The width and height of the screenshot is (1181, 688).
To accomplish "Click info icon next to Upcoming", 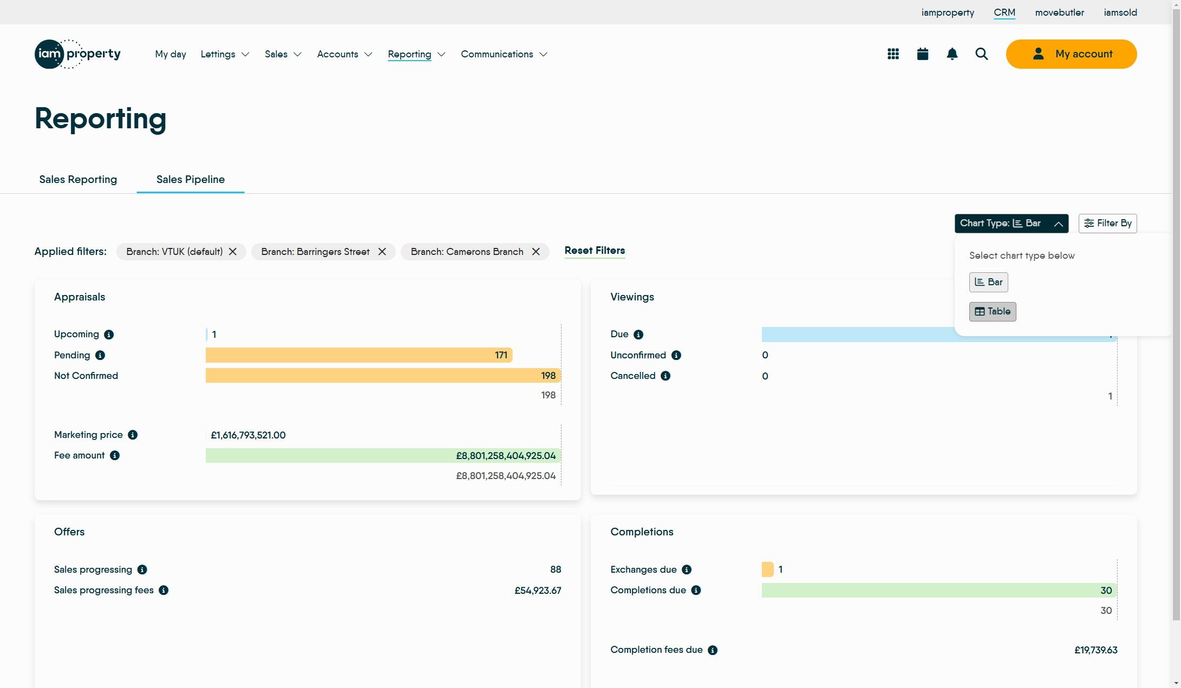I will (x=109, y=335).
